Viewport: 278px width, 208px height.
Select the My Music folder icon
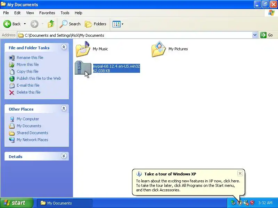tap(83, 49)
